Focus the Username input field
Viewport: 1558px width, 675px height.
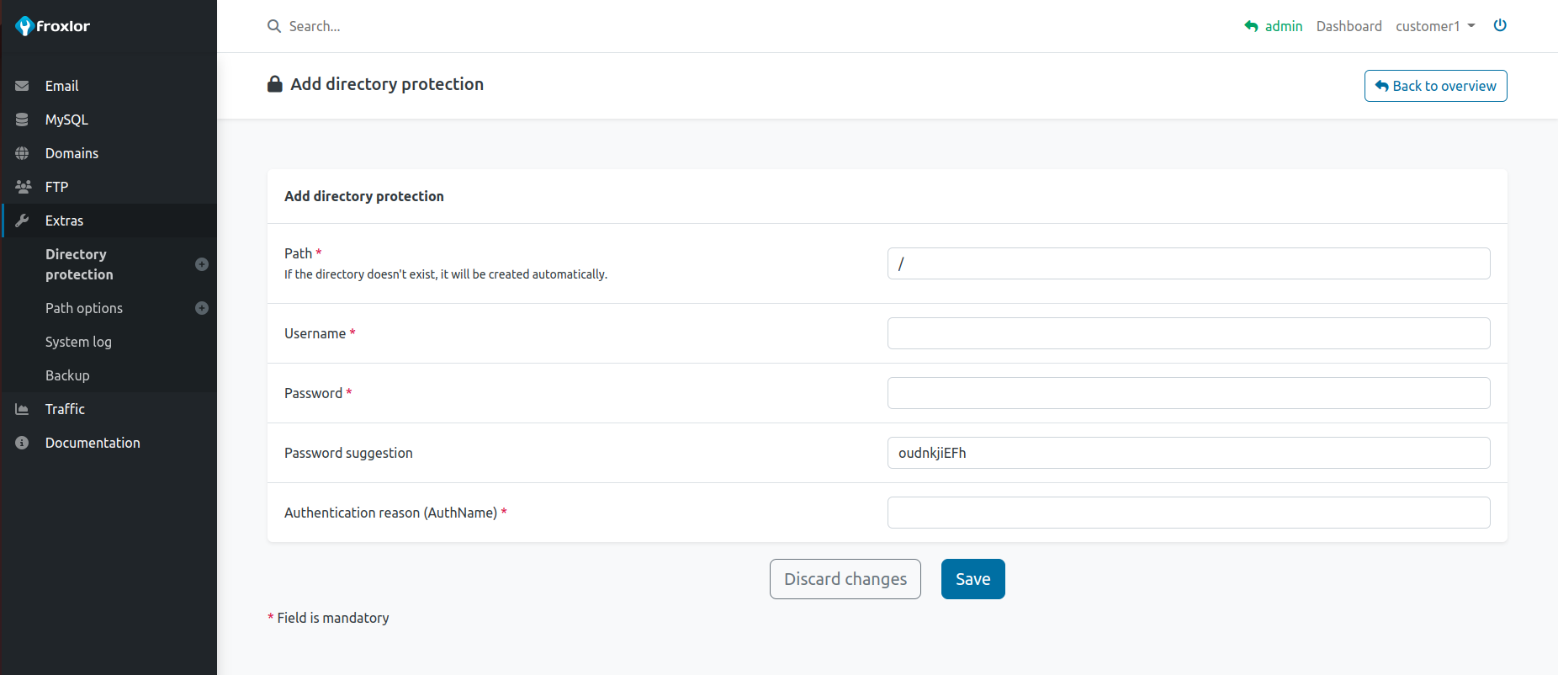coord(1188,333)
